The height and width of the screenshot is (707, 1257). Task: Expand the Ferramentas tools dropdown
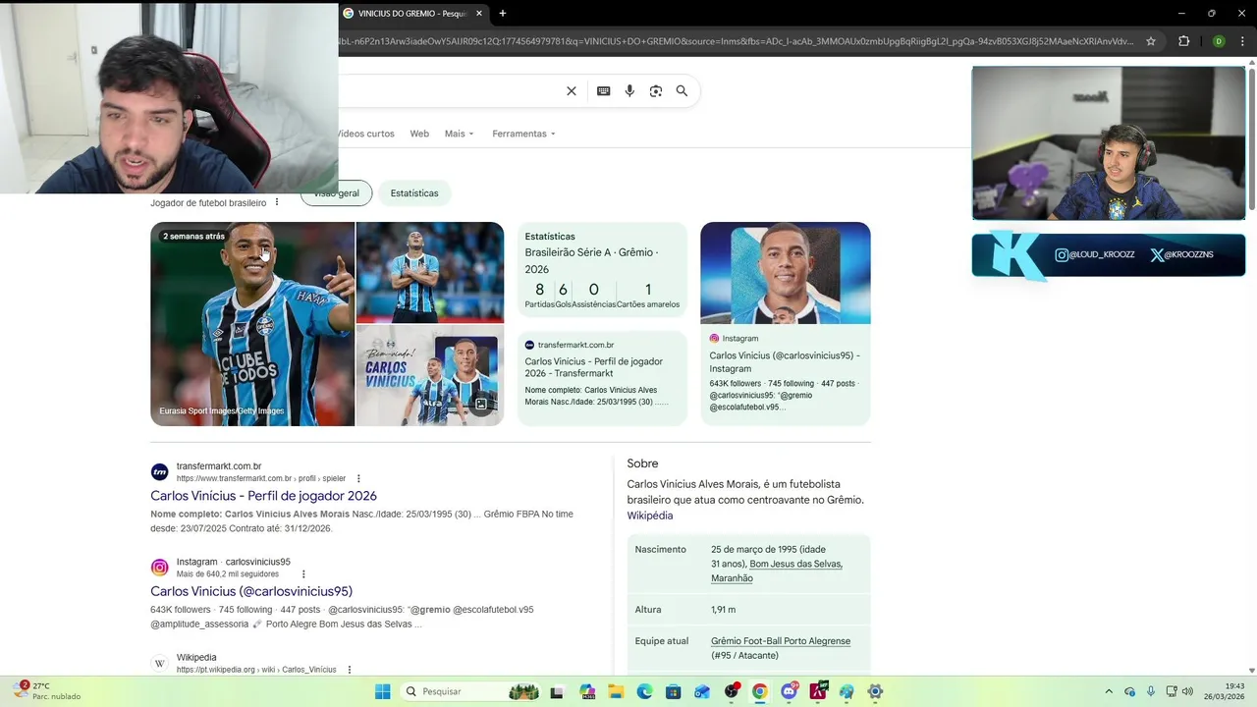(x=523, y=134)
